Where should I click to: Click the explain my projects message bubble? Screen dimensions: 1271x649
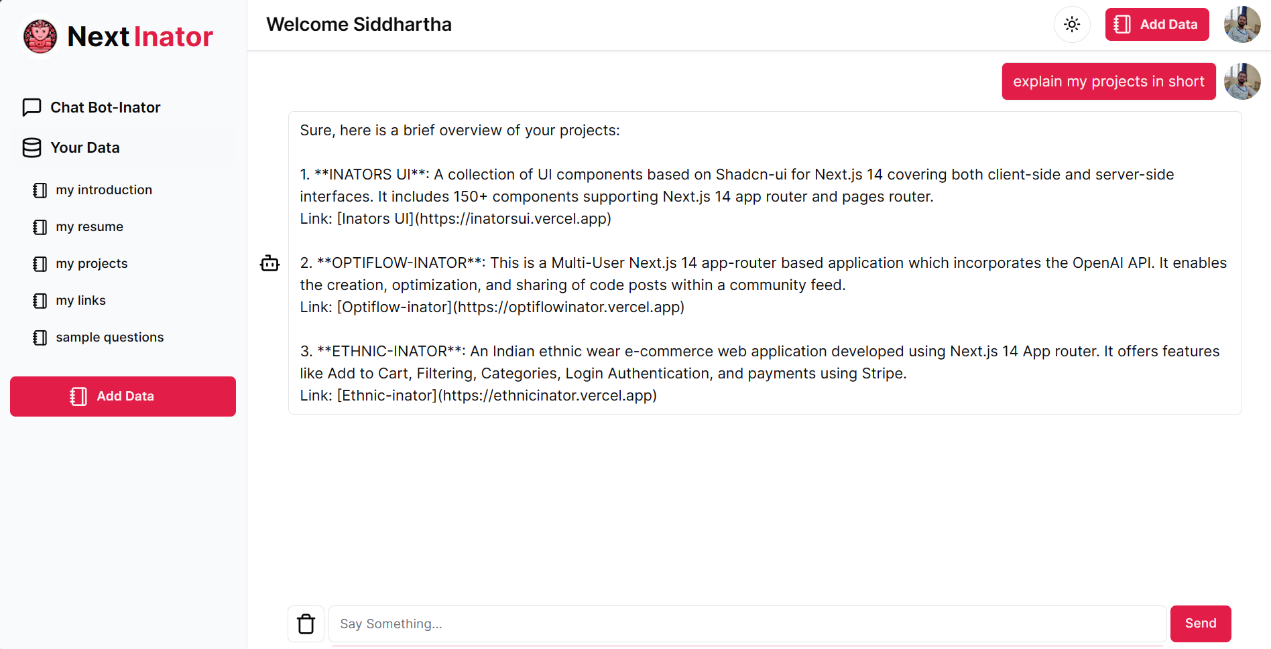pyautogui.click(x=1108, y=82)
